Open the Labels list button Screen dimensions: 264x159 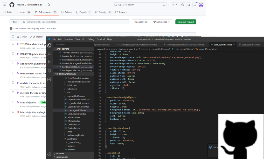pos(141,22)
